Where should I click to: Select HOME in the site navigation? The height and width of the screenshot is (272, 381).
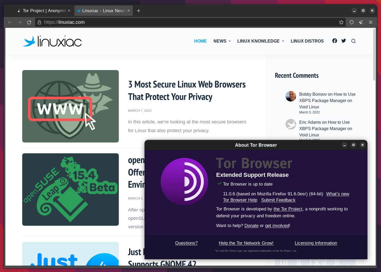[200, 41]
